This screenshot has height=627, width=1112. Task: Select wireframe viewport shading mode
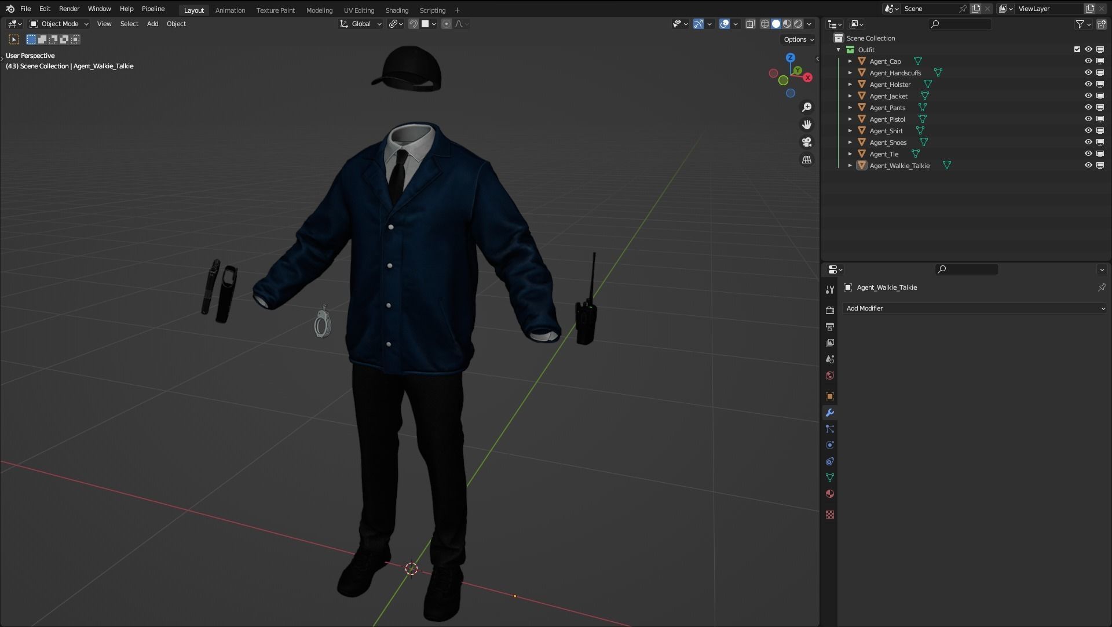765,24
